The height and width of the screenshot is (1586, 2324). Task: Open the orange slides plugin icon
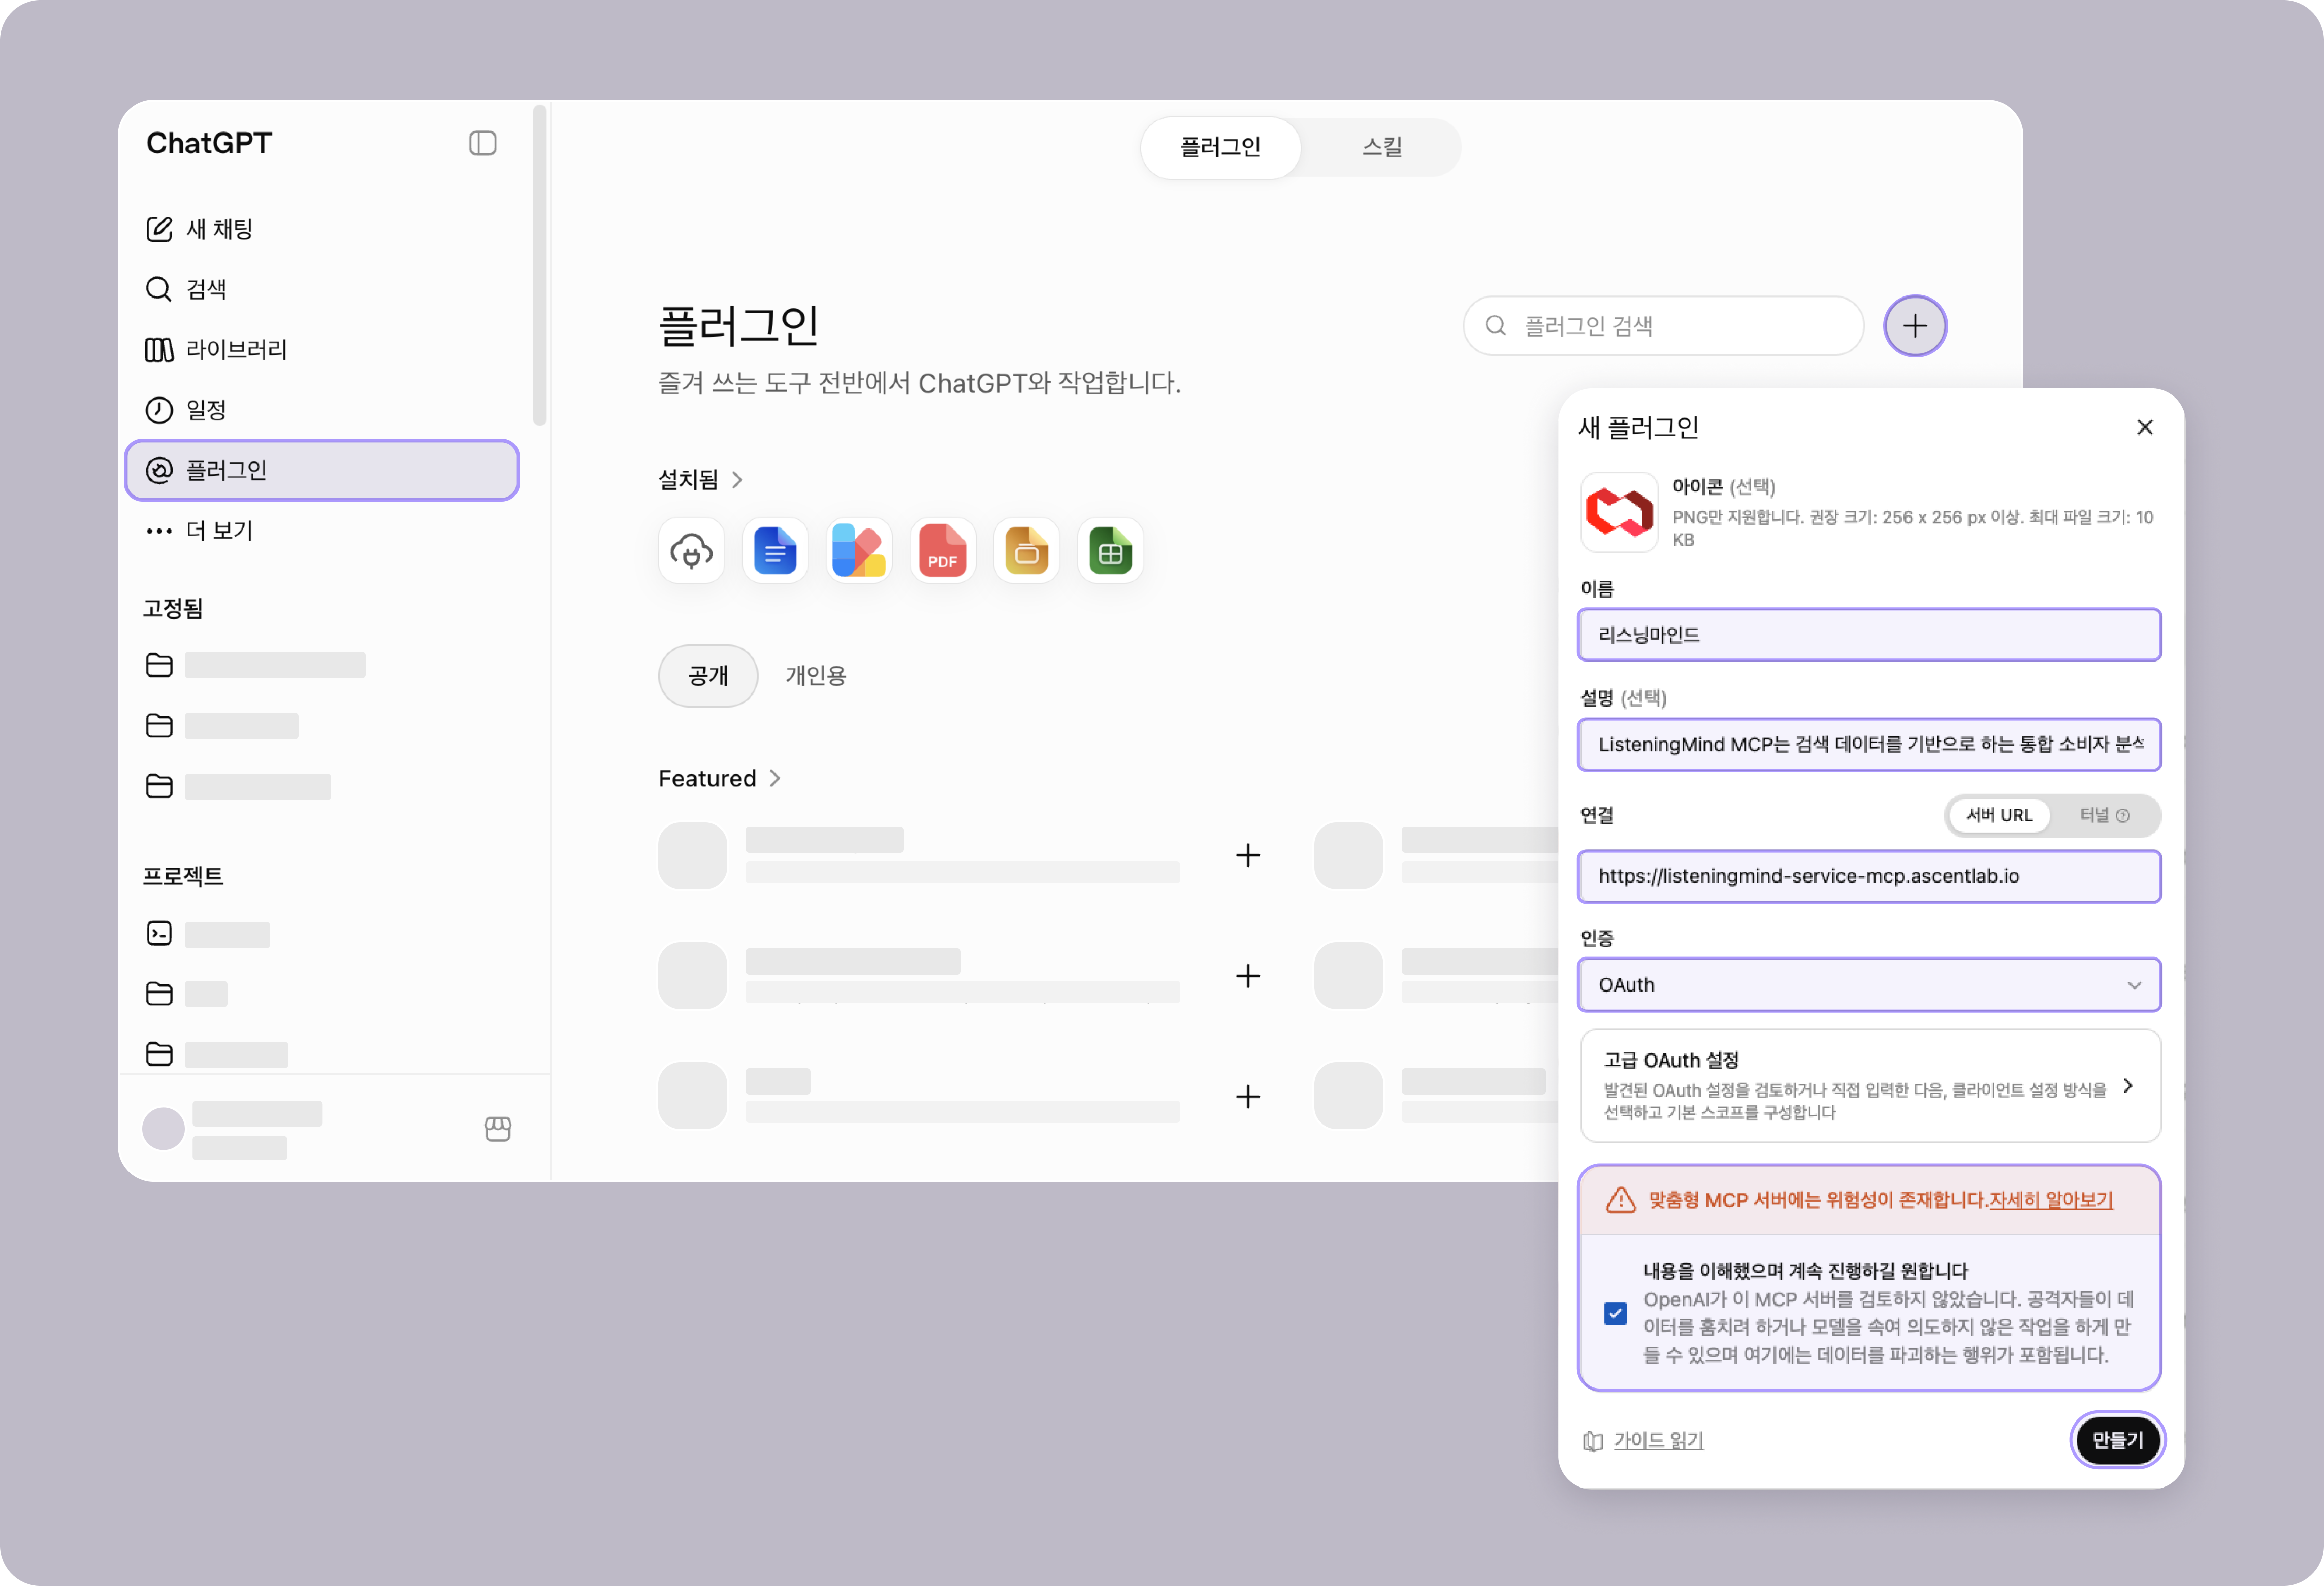tap(1026, 551)
